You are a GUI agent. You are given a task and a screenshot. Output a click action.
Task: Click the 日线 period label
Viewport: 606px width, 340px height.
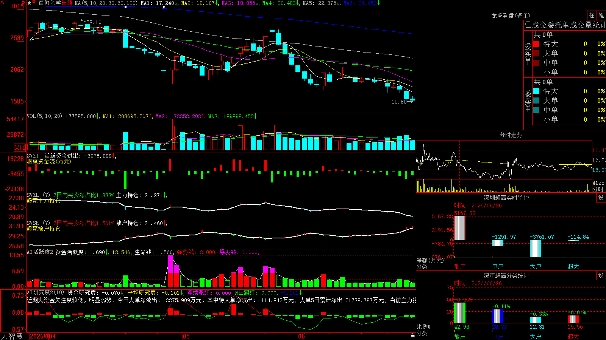67,3
